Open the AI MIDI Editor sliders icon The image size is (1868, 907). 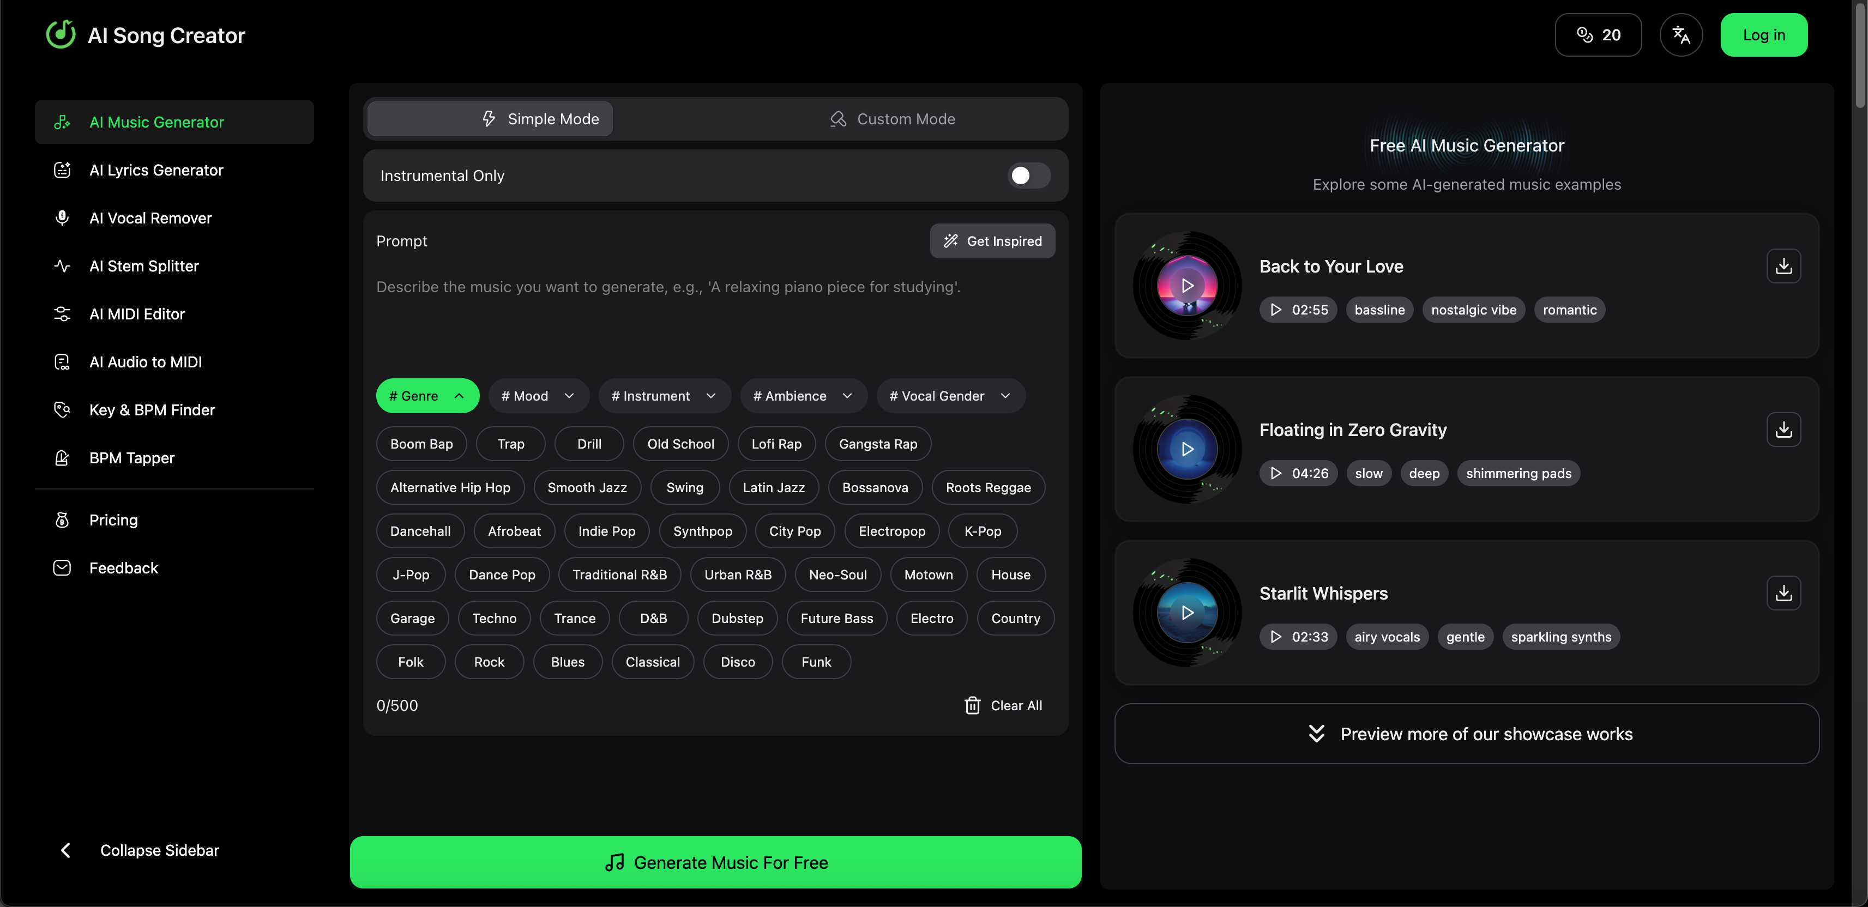point(62,314)
